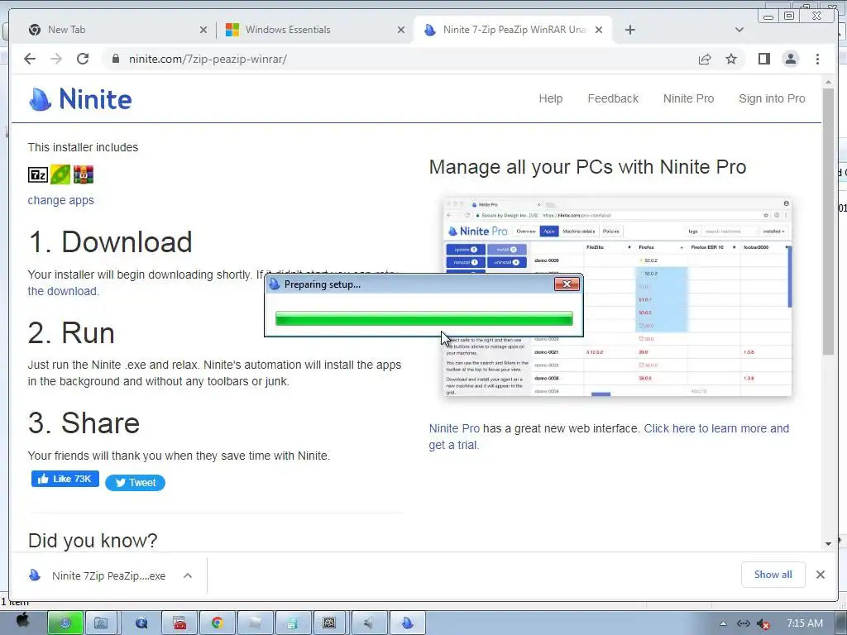This screenshot has height=635, width=847.
Task: Click the Tweet button
Action: pyautogui.click(x=135, y=483)
